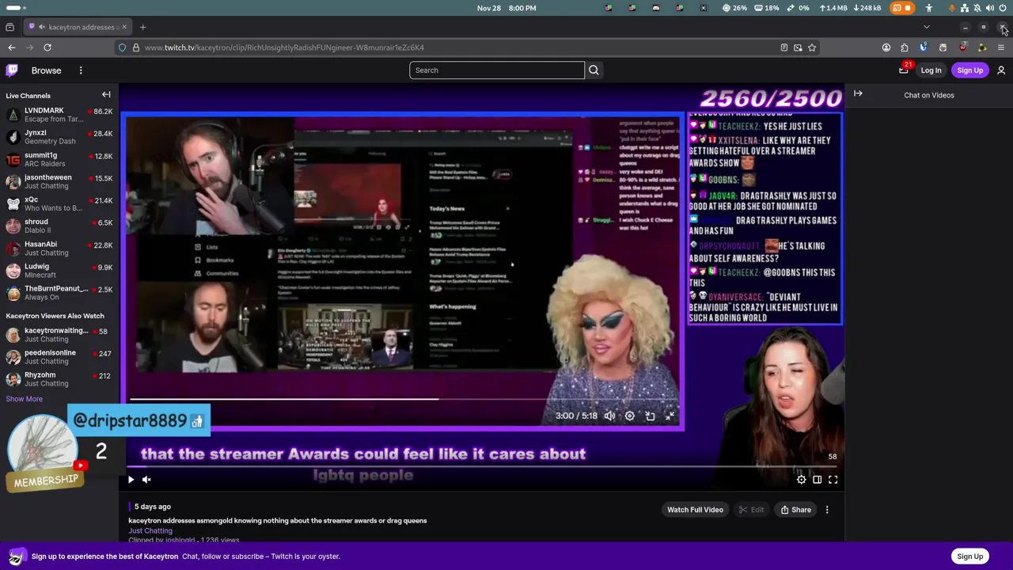Screen dimensions: 1013x570
Task: Go back in browser history
Action: 11,47
